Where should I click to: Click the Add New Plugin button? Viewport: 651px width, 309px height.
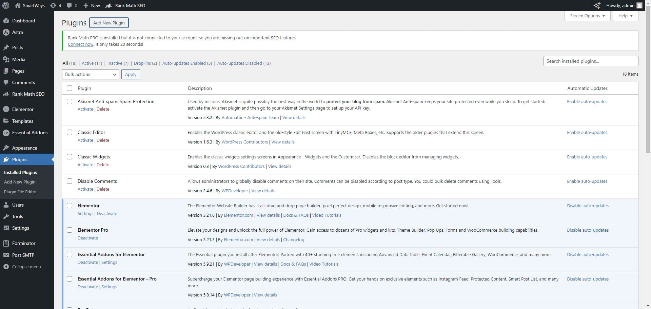pyautogui.click(x=108, y=23)
